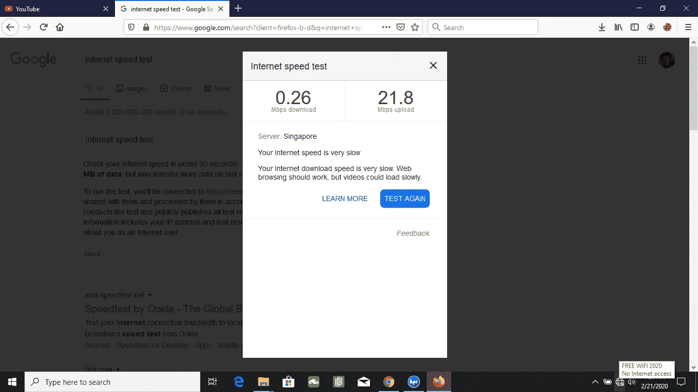Click the volume tray icon

(x=632, y=382)
